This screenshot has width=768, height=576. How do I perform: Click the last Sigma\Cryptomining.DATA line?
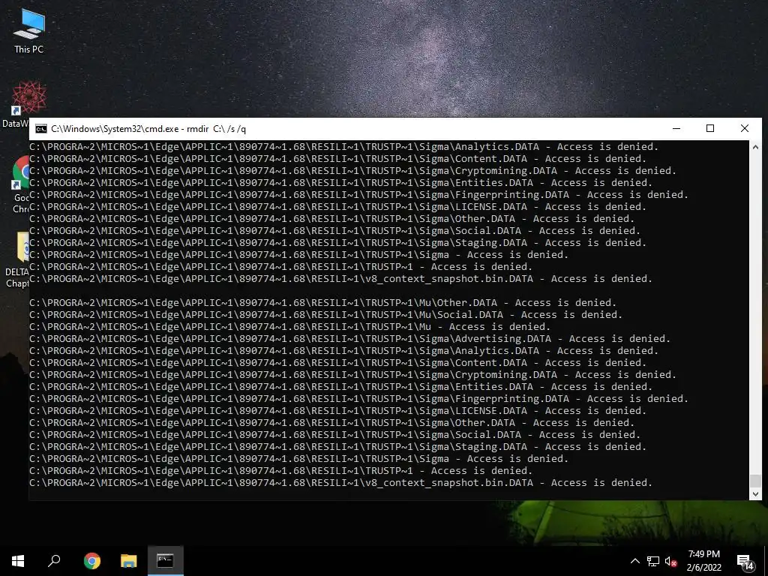[x=352, y=375]
